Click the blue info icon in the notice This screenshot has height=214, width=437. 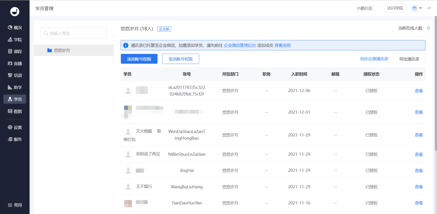(126, 45)
